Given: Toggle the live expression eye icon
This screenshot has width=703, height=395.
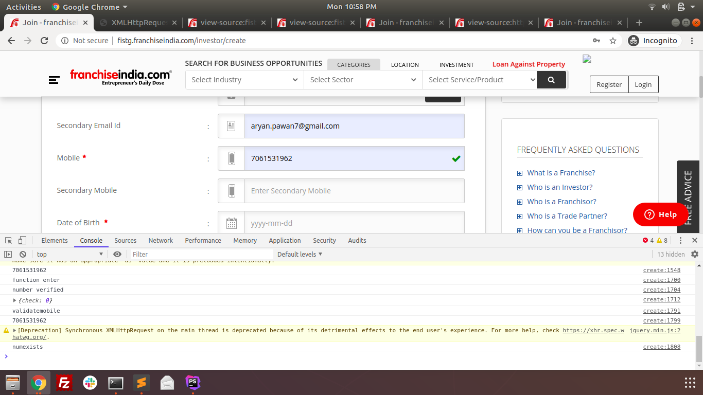Looking at the screenshot, I should click(x=117, y=254).
